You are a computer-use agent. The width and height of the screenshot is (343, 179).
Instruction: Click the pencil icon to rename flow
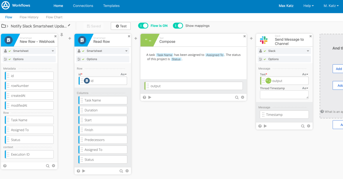pyautogui.click(x=69, y=25)
